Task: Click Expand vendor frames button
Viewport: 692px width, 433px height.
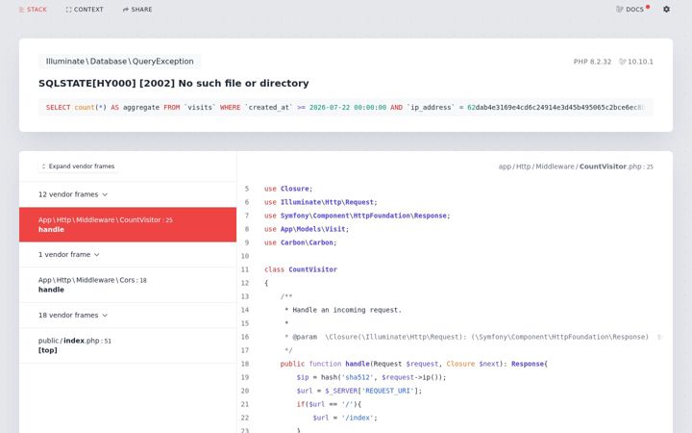Action: [78, 166]
